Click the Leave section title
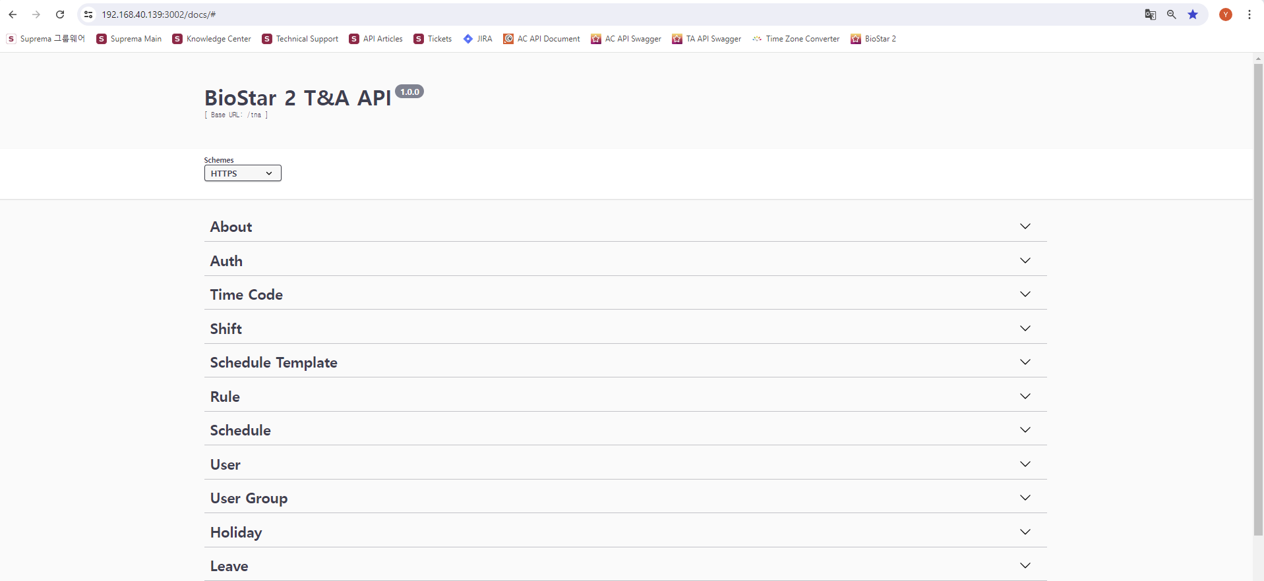Viewport: 1264px width, 581px height. (x=229, y=567)
